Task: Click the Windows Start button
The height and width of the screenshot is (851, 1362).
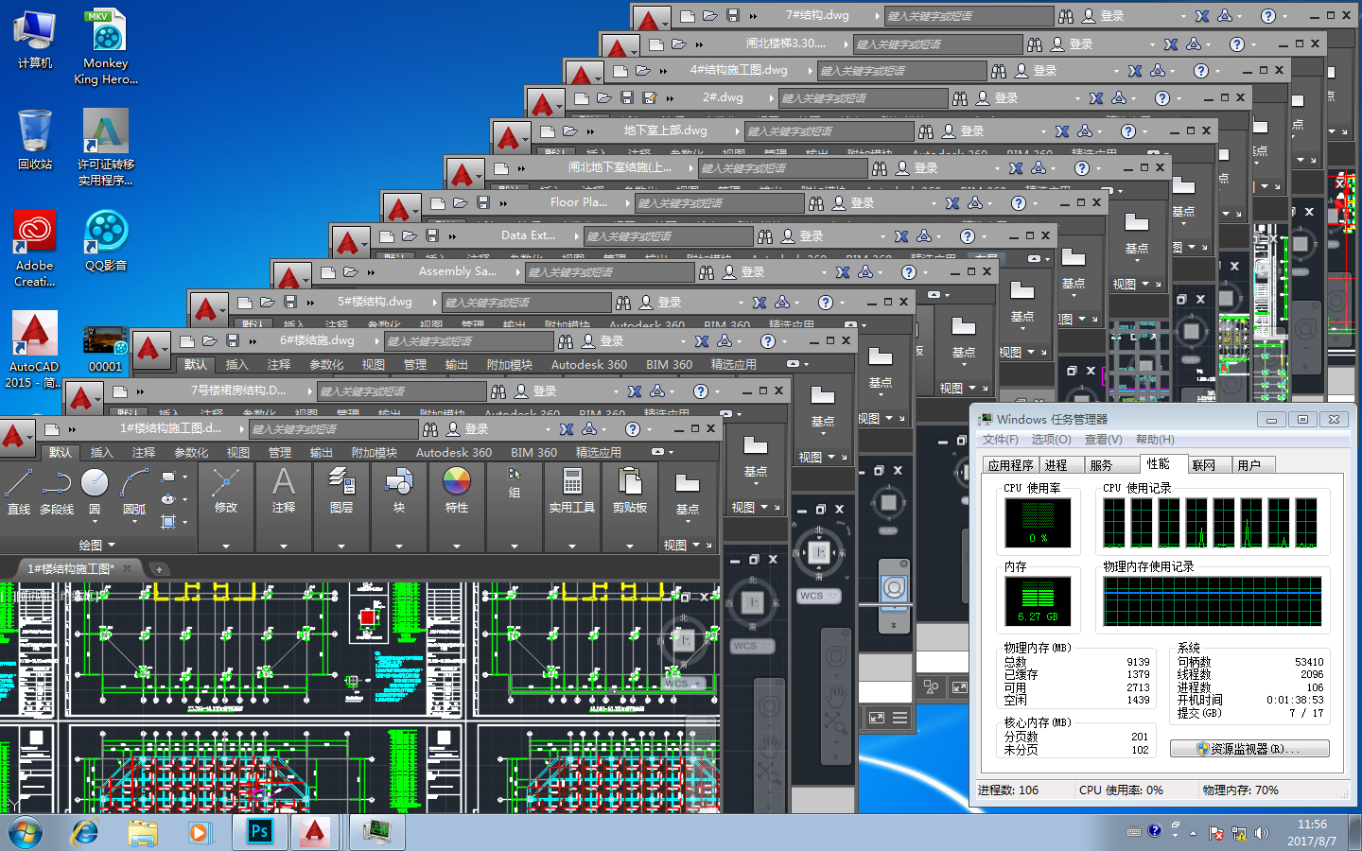Action: [26, 833]
